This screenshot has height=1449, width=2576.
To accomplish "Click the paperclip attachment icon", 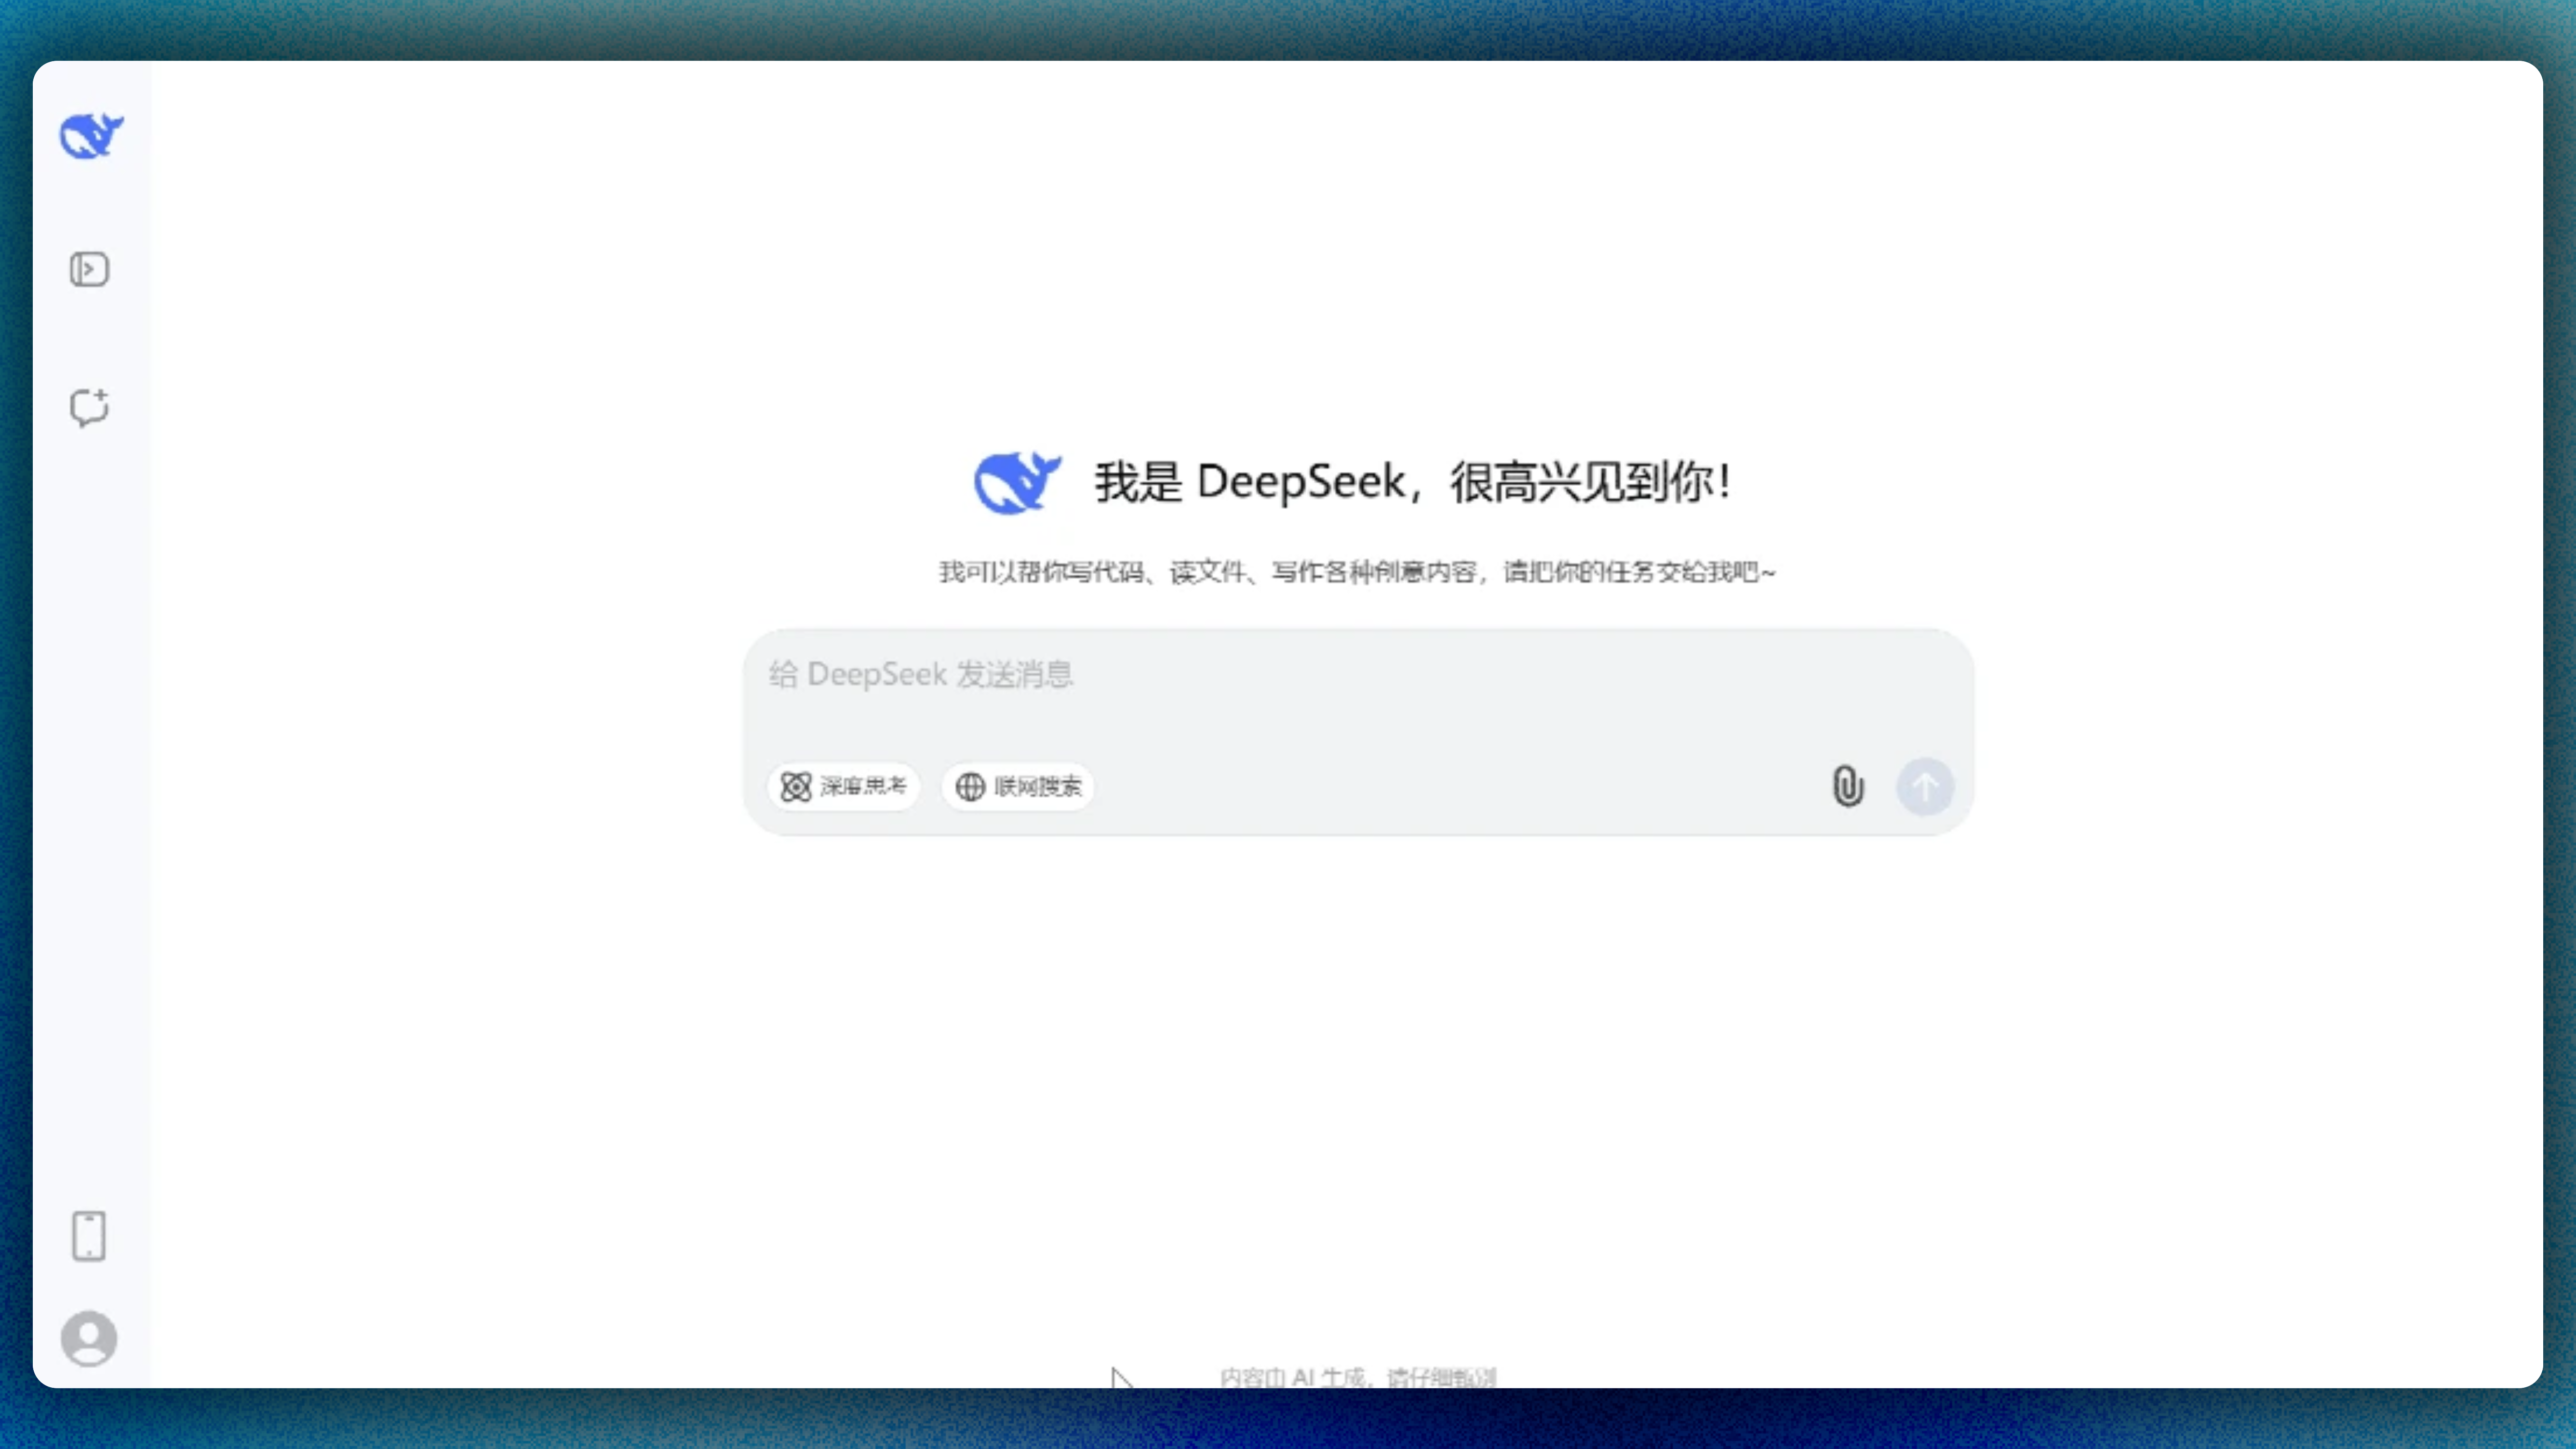I will (x=1848, y=787).
